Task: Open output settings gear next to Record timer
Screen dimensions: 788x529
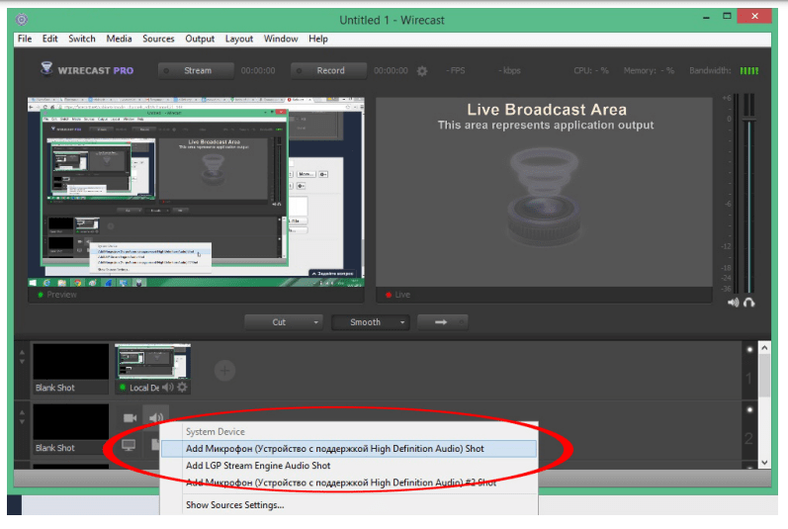Action: pyautogui.click(x=422, y=71)
